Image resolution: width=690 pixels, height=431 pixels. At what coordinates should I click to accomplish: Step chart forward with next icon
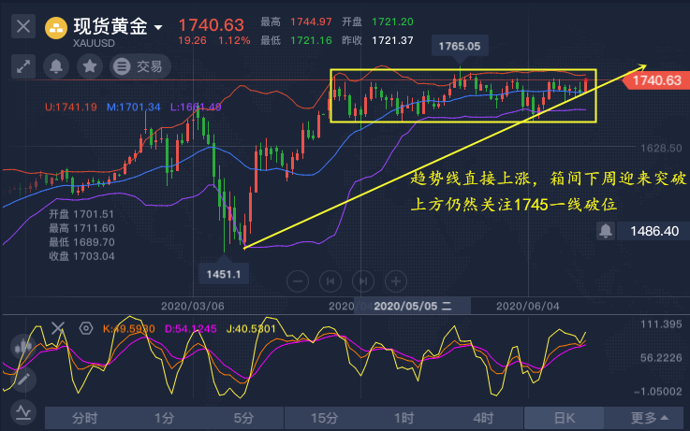[363, 280]
